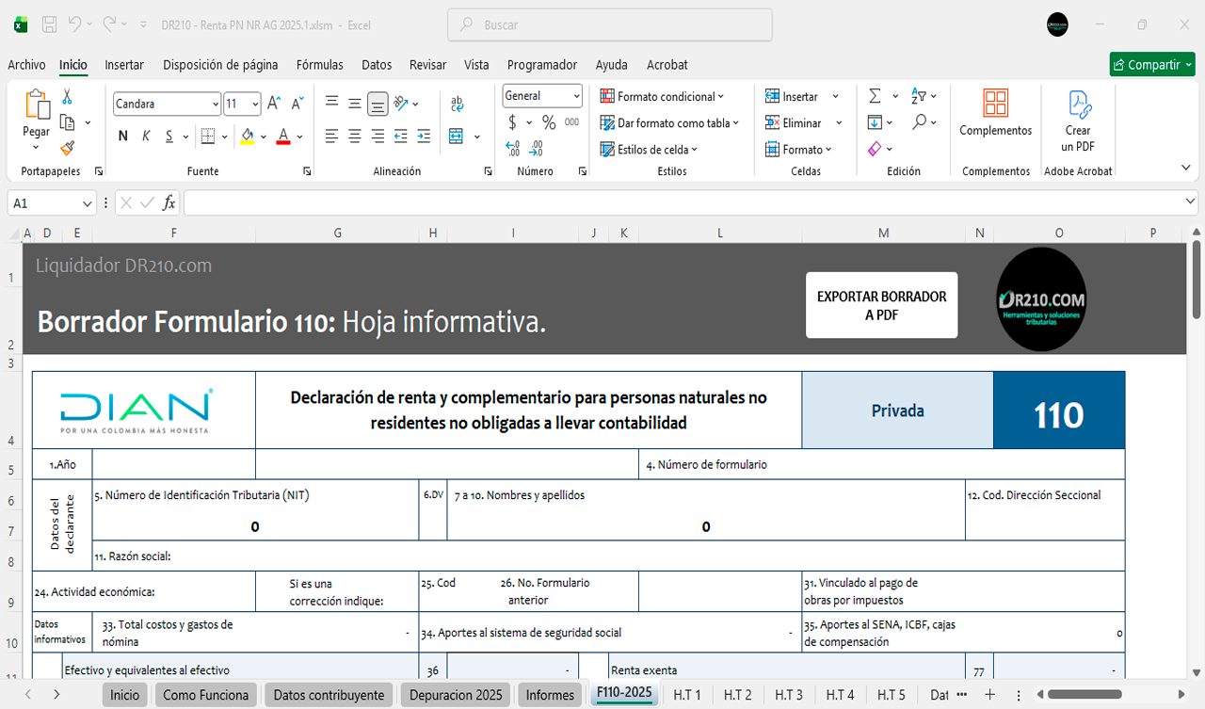
Task: Click EXPORTAR BORRADOR A PDF button
Action: [x=881, y=305]
